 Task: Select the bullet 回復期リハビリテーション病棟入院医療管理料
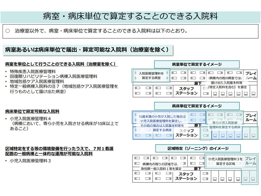pos(54,76)
